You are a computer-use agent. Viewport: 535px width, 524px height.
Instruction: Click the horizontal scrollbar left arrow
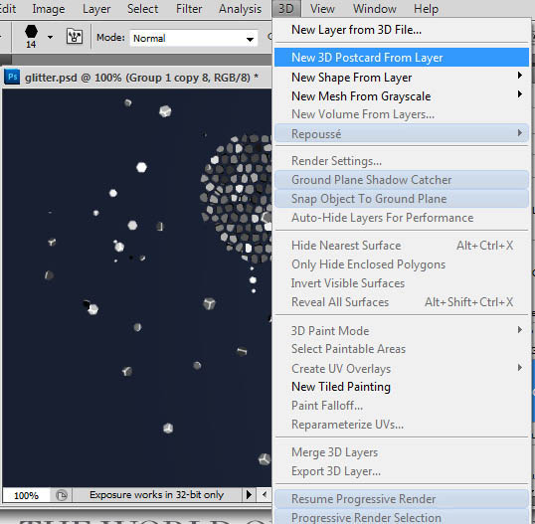point(265,494)
